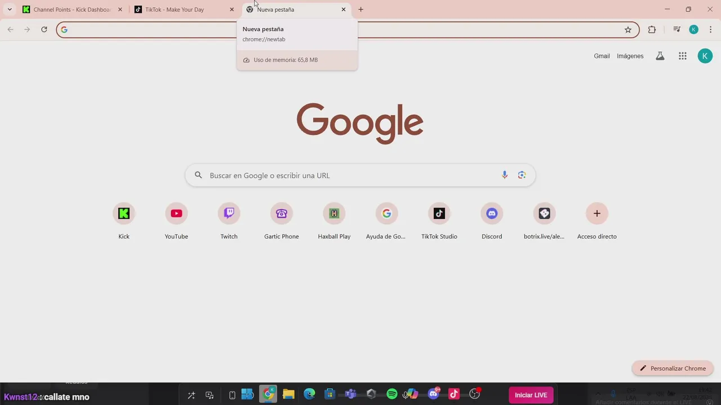Switch to Channel Points Kick Dashboard tab

(72, 10)
